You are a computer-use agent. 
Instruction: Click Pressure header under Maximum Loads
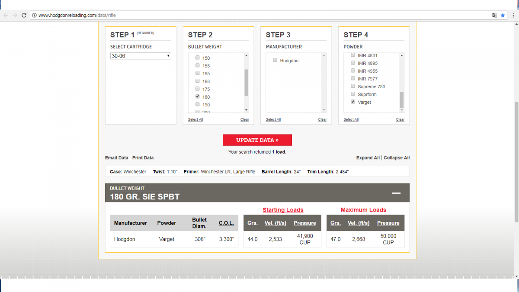(388, 223)
